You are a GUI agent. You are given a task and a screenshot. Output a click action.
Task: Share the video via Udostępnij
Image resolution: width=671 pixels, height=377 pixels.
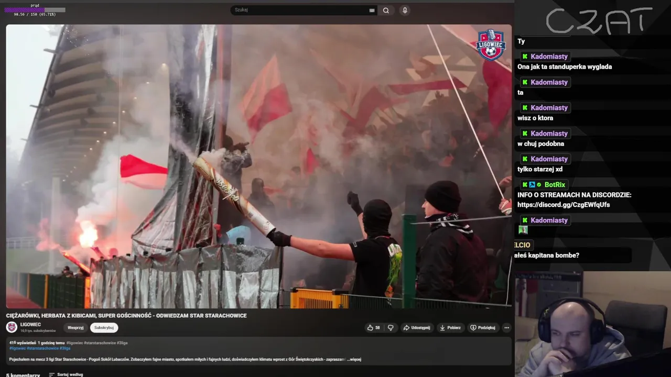417,328
